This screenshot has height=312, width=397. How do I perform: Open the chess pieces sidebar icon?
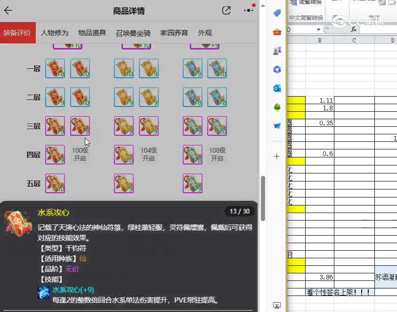click(277, 50)
